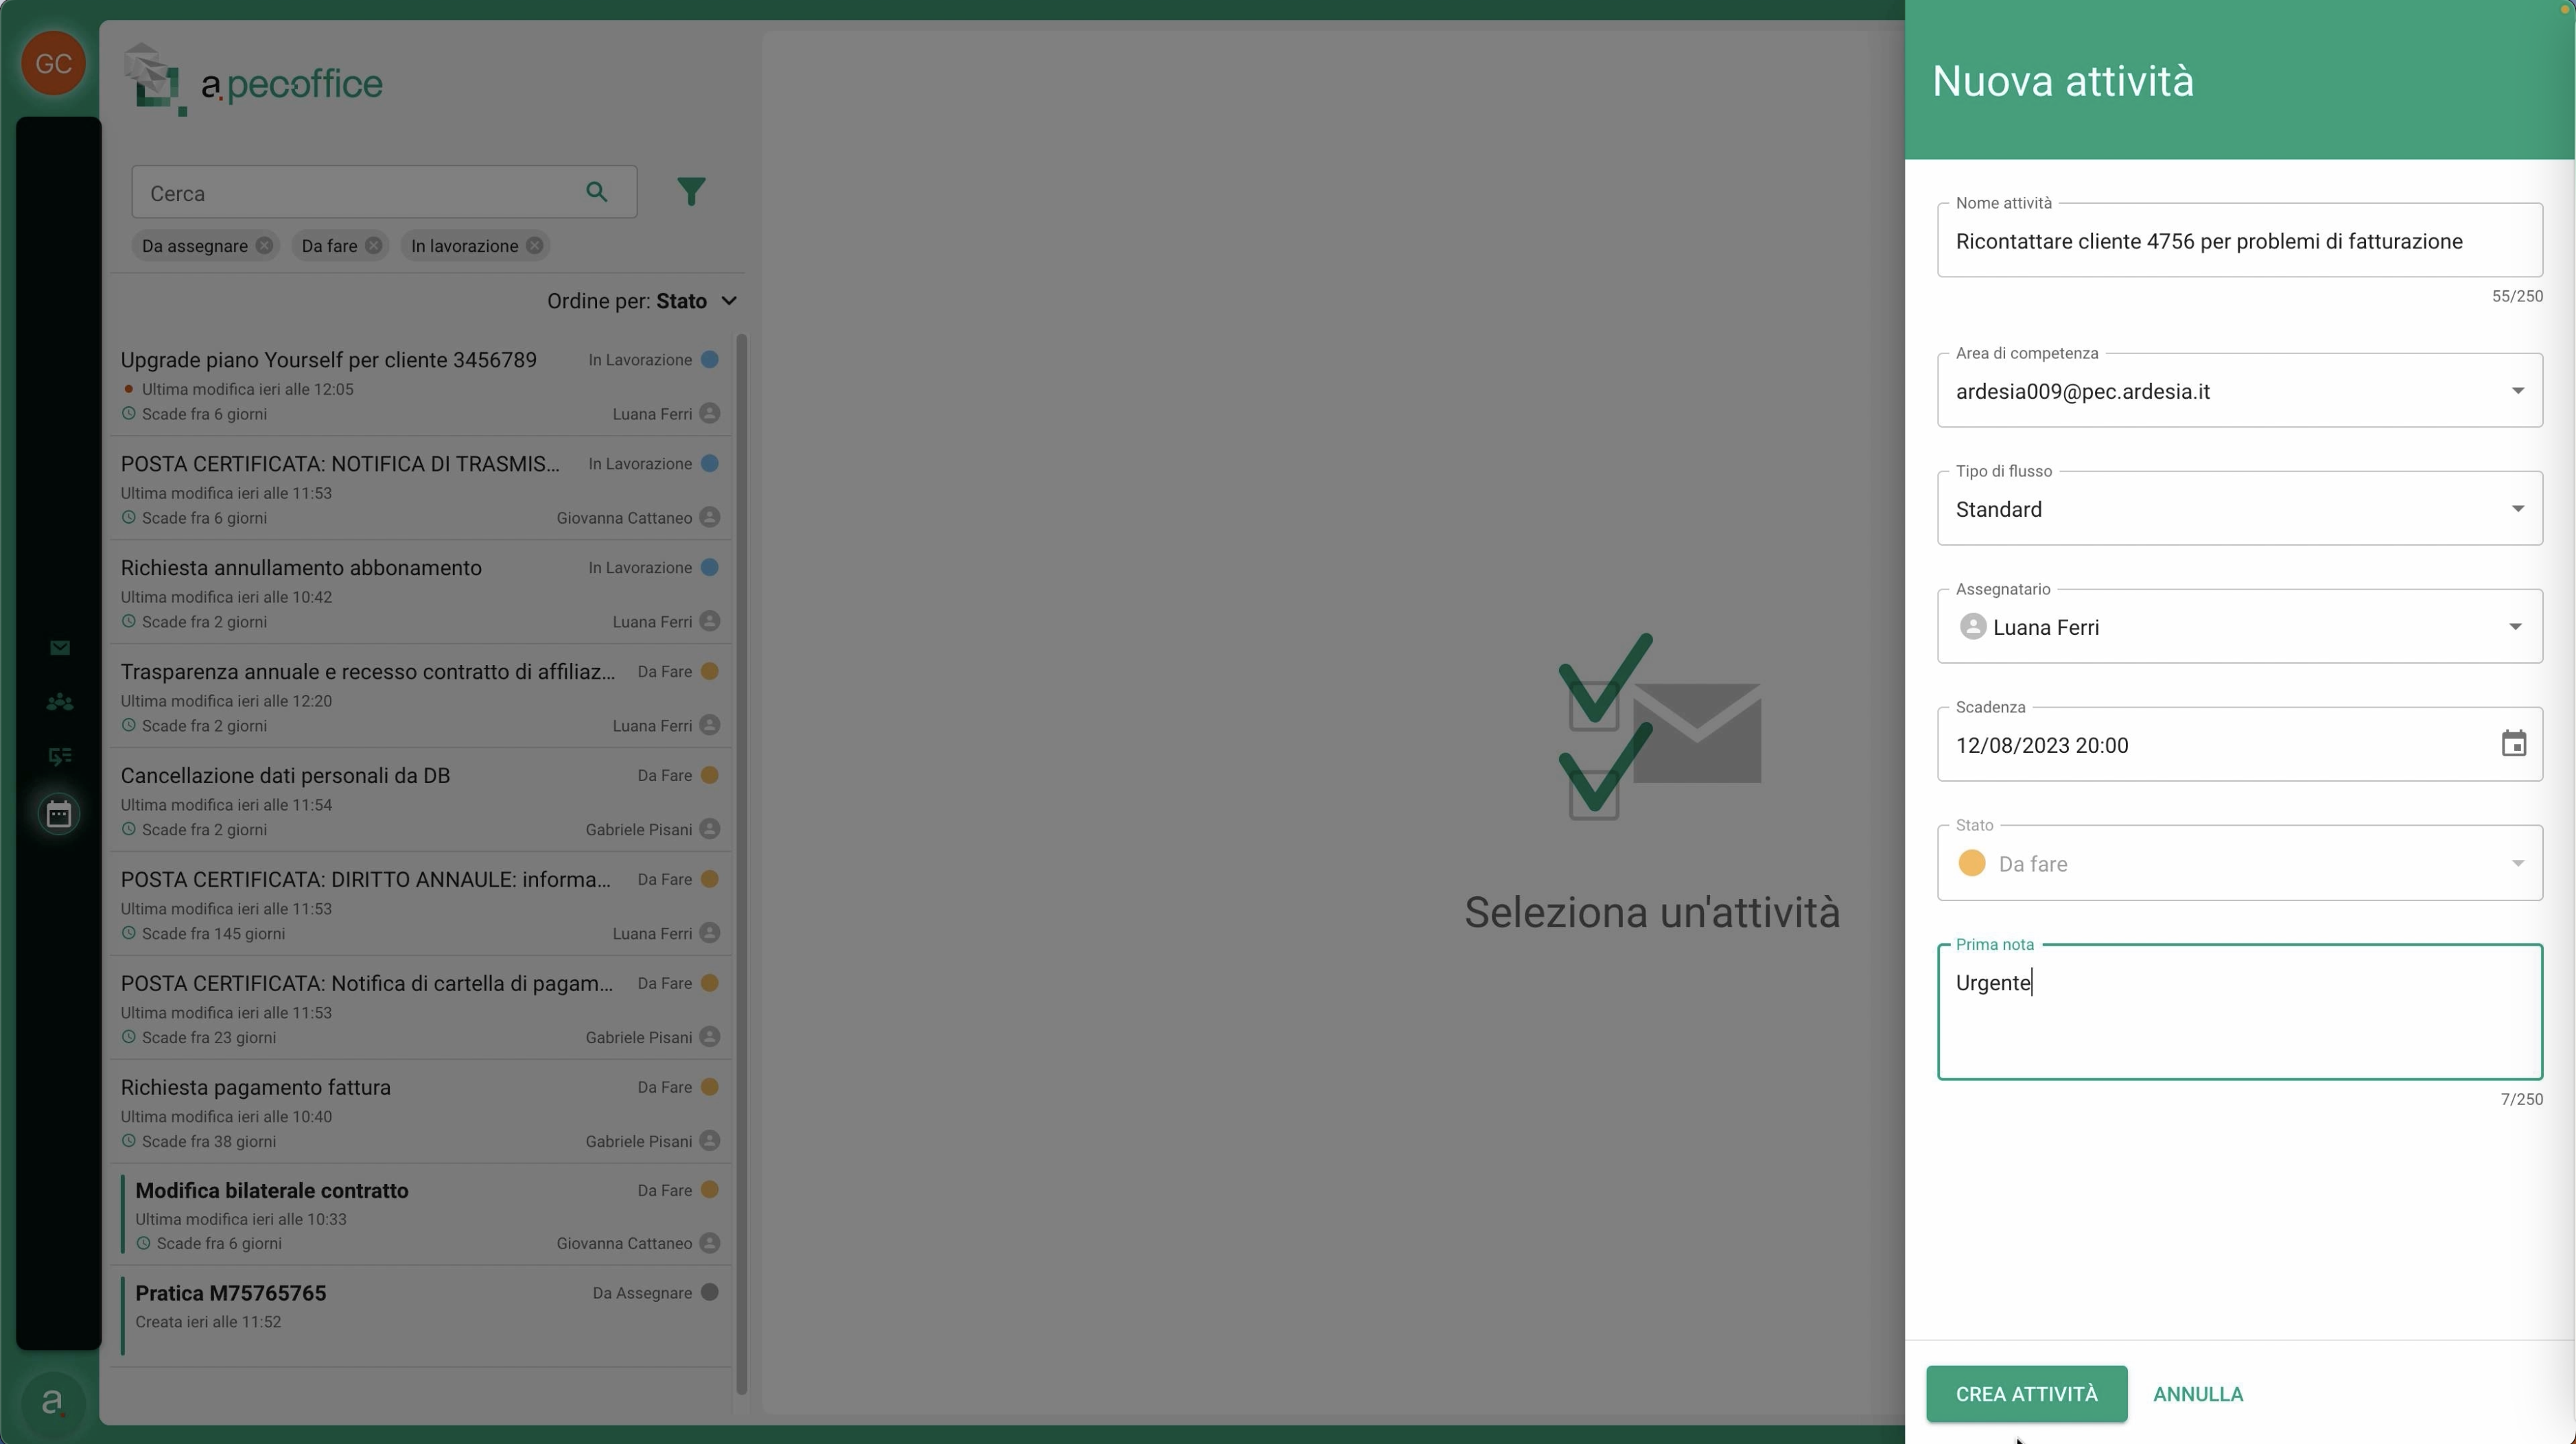Screen dimensions: 2576x1444
Task: Click the apecoffice logo
Action: click(x=253, y=80)
